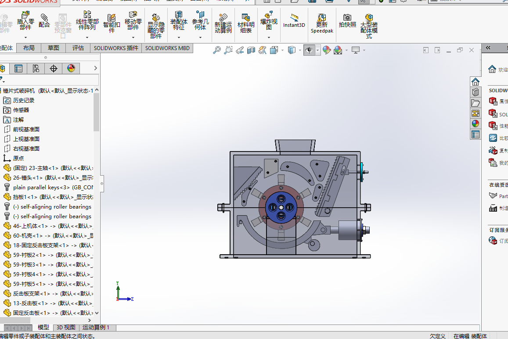508x339 pixels.
Task: Expand the 线性零部件阵列 pattern dropdown arrow
Action: [x=87, y=38]
